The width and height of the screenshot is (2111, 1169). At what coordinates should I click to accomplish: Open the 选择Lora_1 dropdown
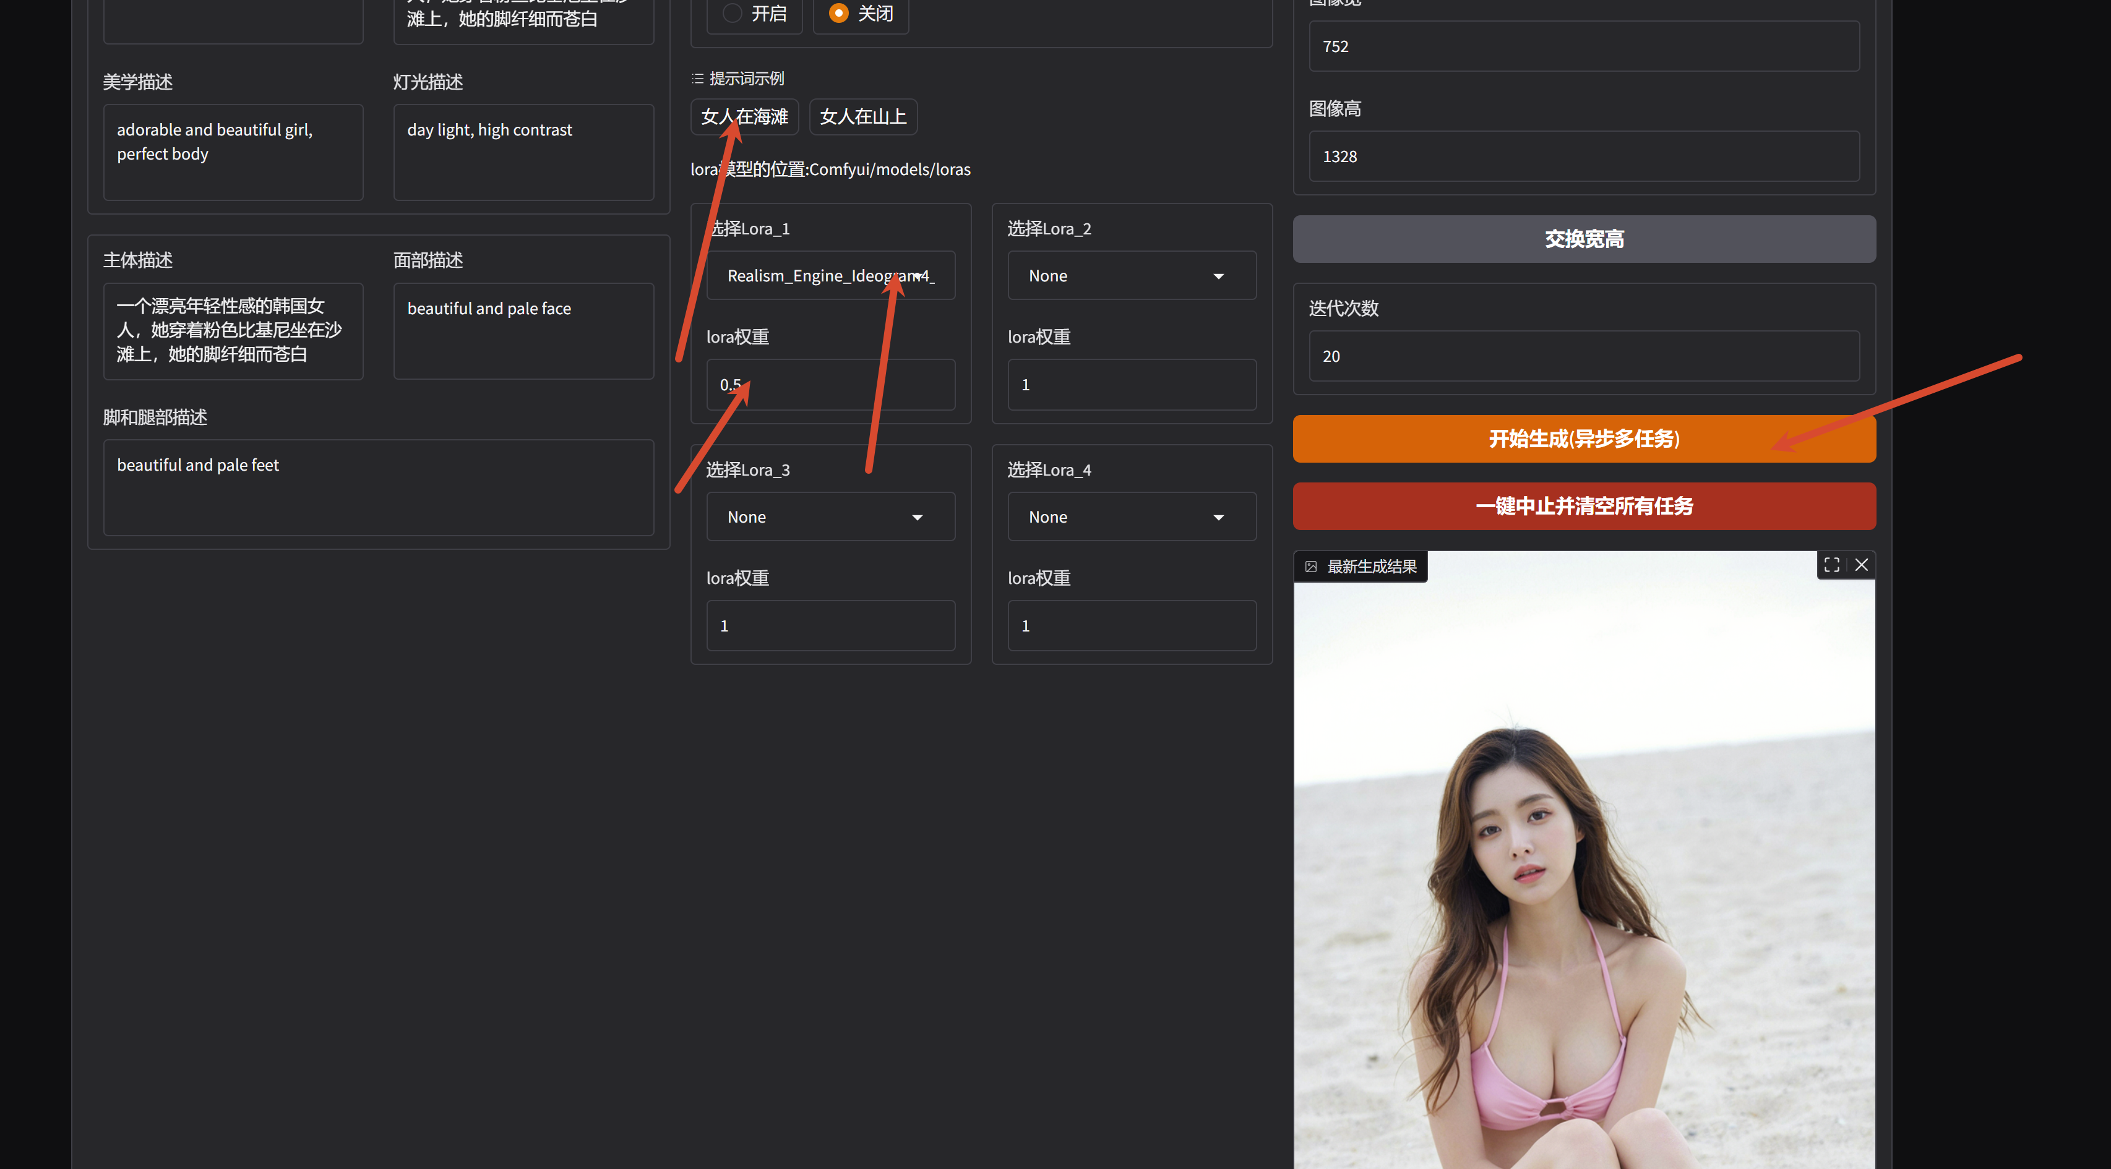(x=830, y=275)
